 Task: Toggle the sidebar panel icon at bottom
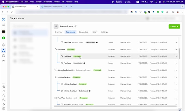(x=4, y=109)
